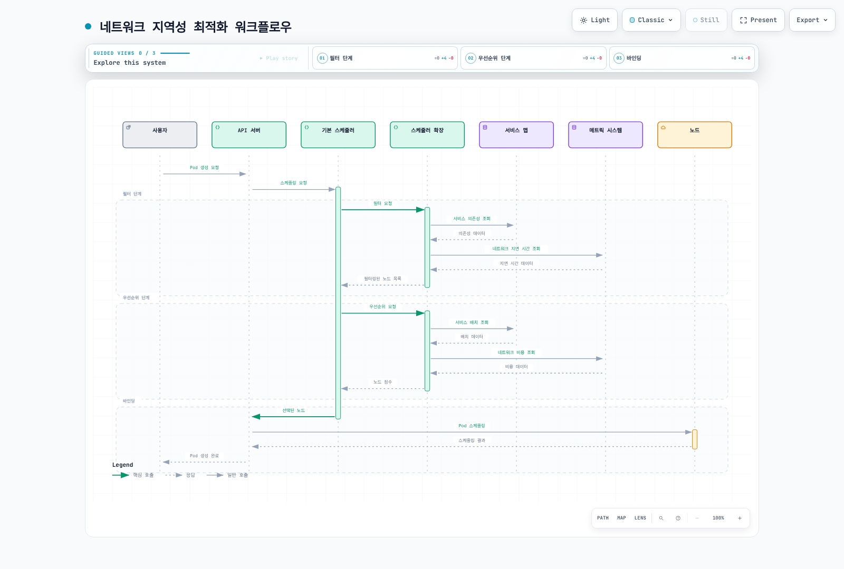Click the code icon on 기본 스케줄러

click(306, 127)
